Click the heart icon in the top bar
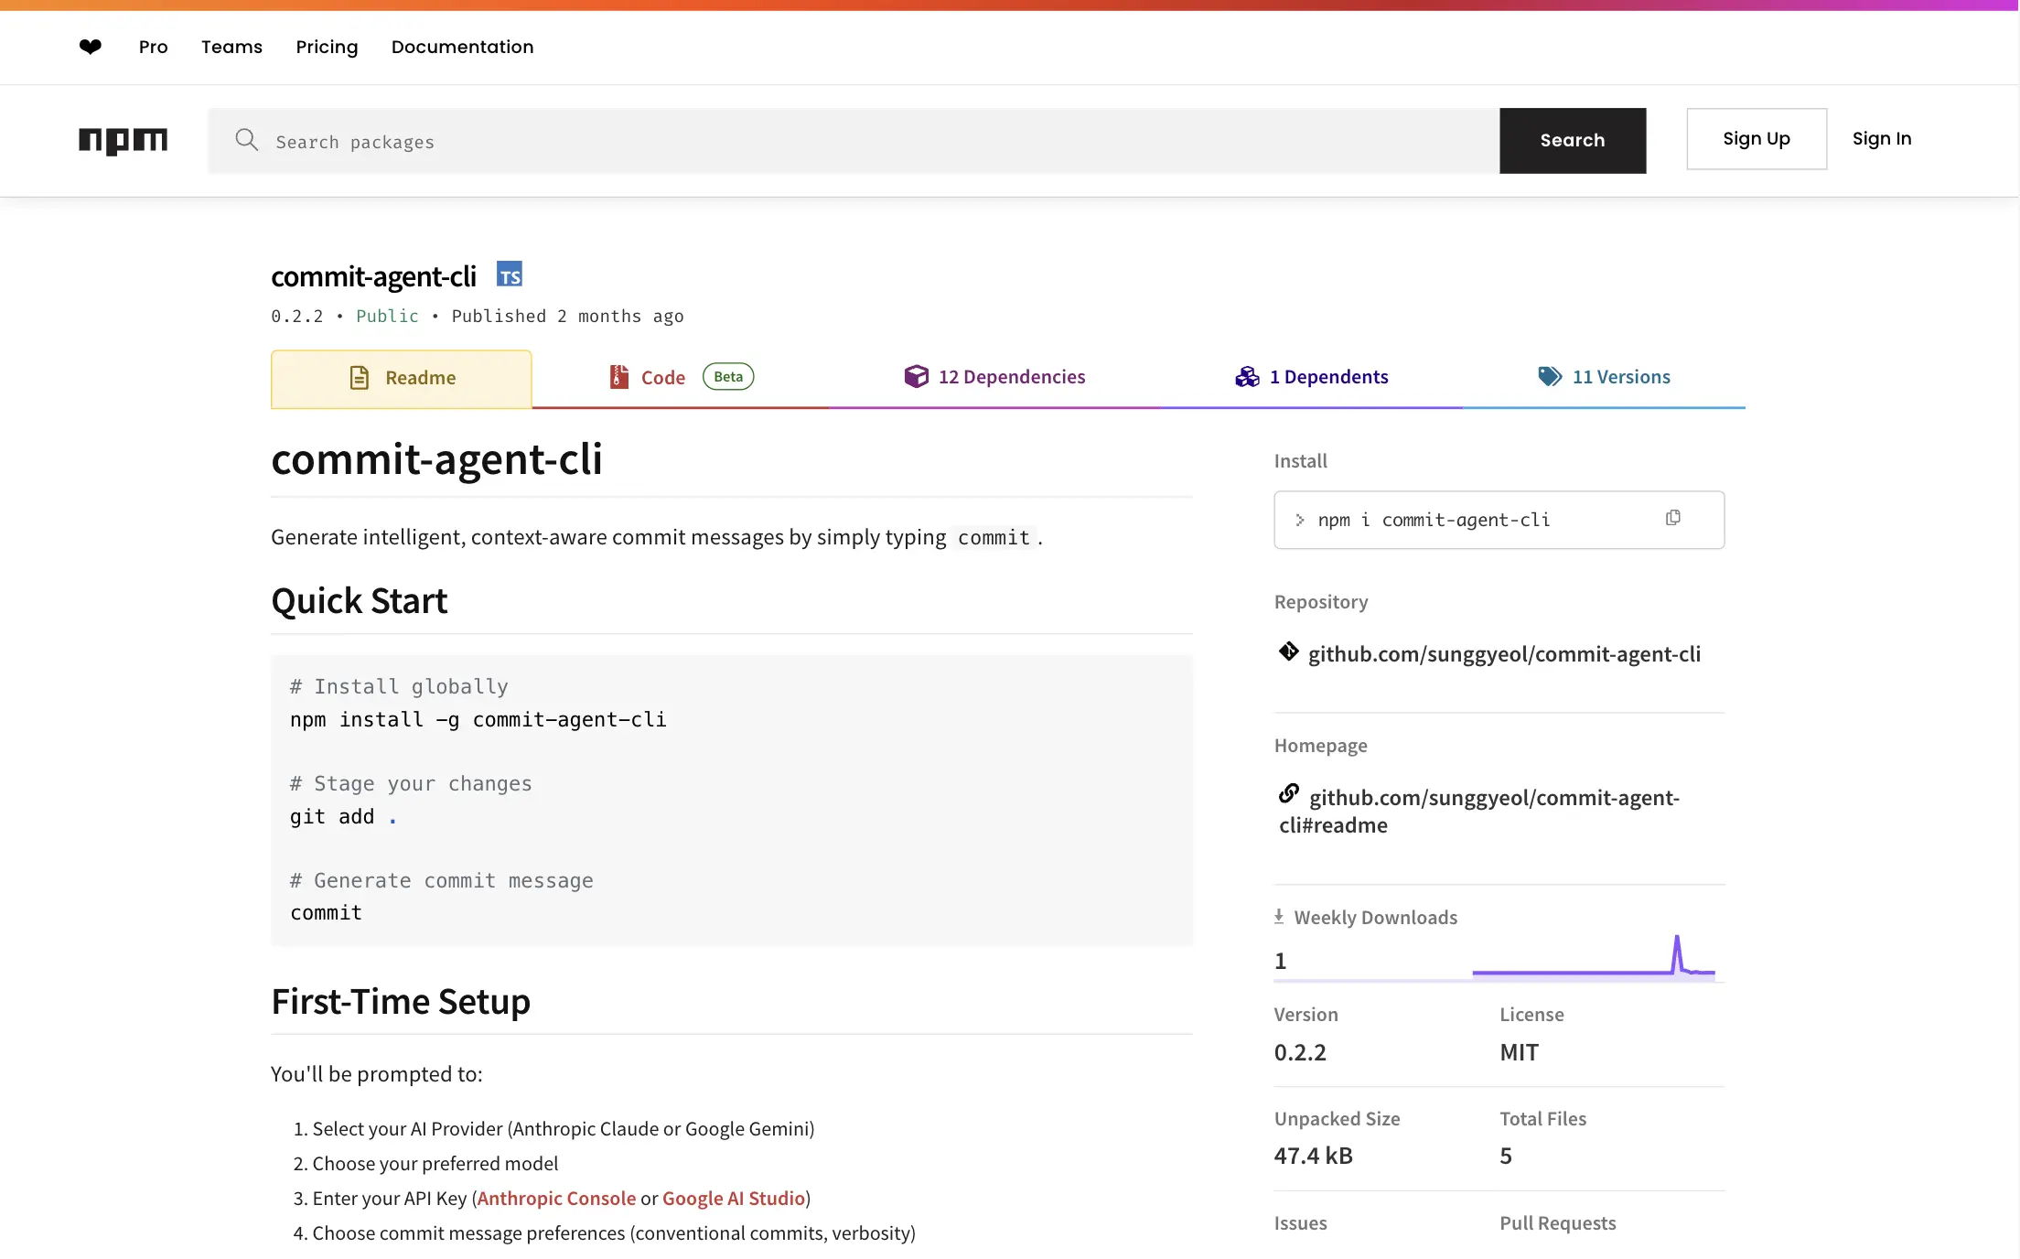2020x1259 pixels. [x=90, y=47]
